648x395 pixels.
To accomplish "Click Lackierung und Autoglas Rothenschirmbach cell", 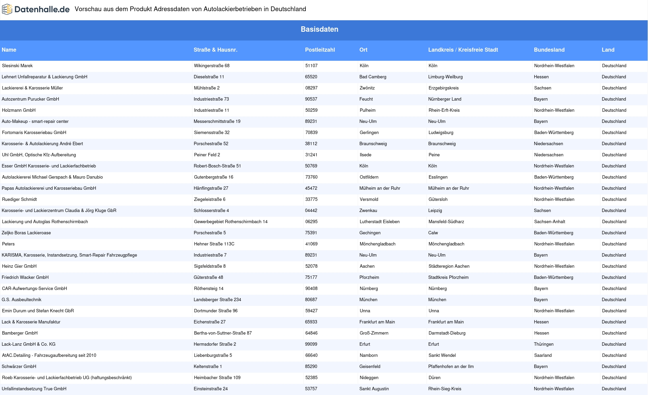I will [x=45, y=222].
